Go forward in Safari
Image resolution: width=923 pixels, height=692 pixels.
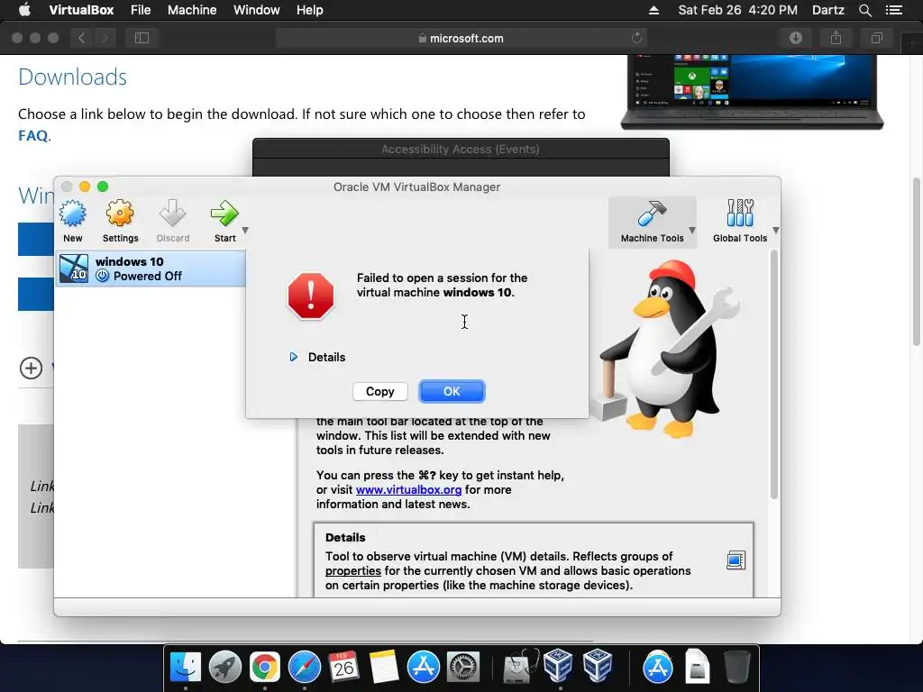(105, 38)
